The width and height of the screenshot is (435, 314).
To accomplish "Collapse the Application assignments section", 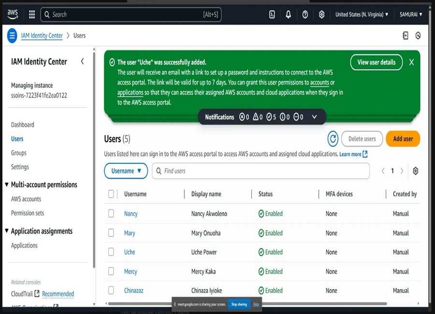I will (7, 231).
